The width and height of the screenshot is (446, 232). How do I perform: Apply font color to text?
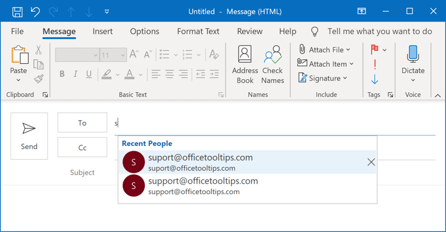pyautogui.click(x=129, y=74)
